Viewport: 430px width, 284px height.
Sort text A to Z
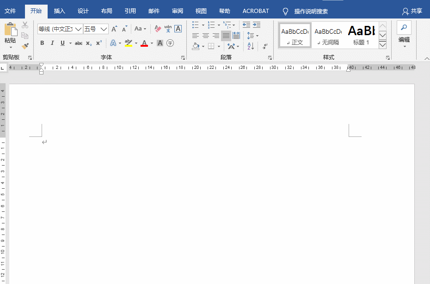251,46
